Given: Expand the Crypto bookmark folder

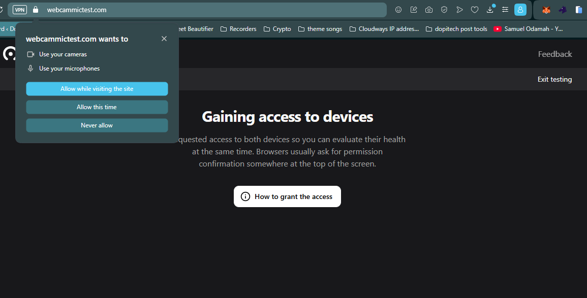Looking at the screenshot, I should 277,29.
